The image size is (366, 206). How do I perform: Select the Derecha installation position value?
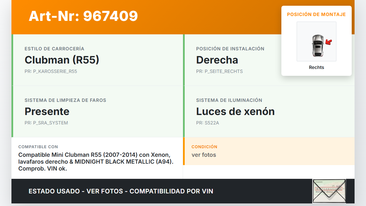(x=217, y=60)
